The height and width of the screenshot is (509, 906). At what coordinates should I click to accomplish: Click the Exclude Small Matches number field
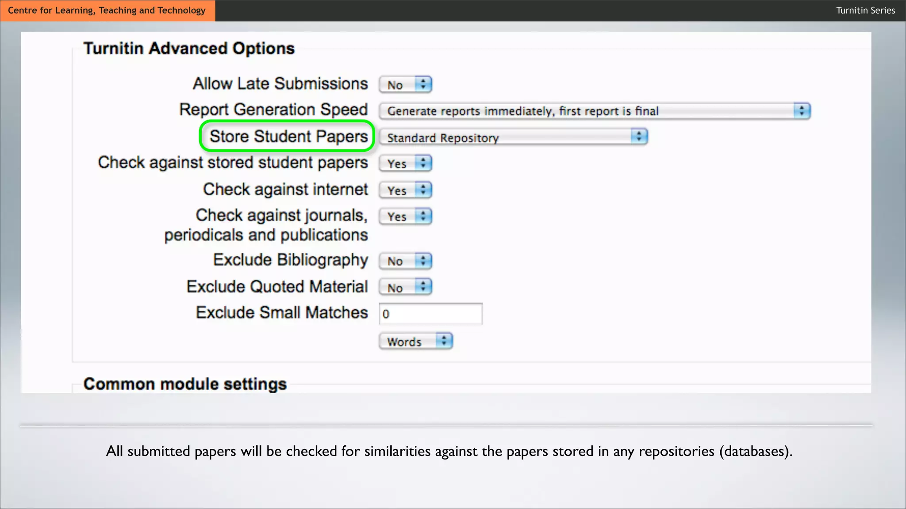point(430,314)
